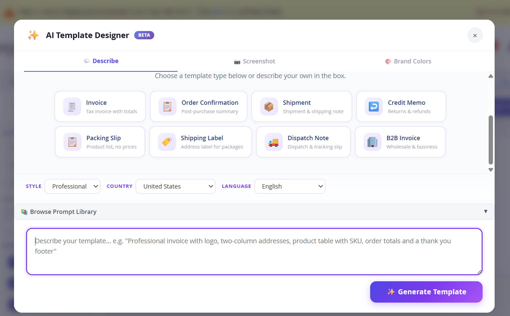510x316 pixels.
Task: Switch to the Describe tab
Action: pos(101,61)
